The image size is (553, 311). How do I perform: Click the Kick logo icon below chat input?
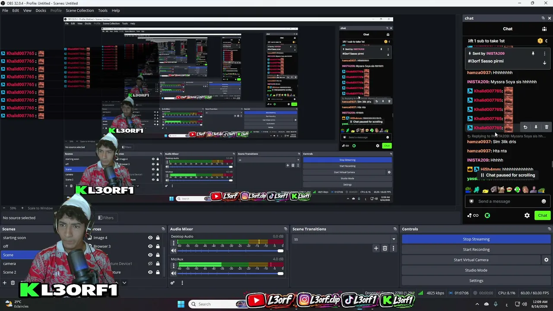click(487, 216)
